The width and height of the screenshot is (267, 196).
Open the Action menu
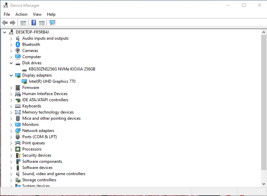pos(21,14)
